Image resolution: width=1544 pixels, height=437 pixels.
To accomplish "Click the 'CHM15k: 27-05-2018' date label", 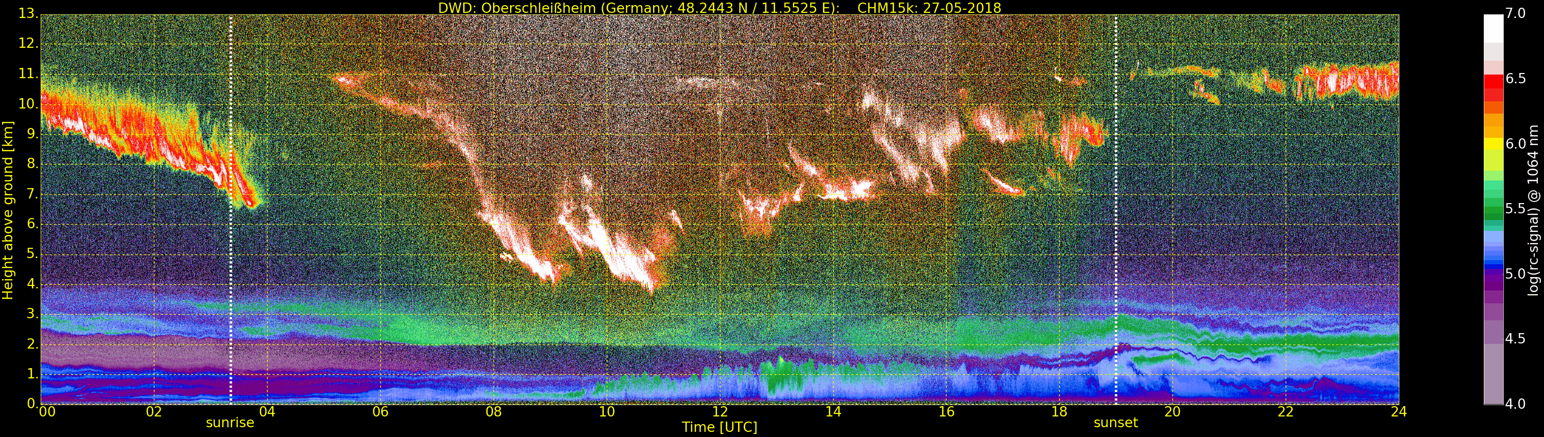I will (929, 8).
